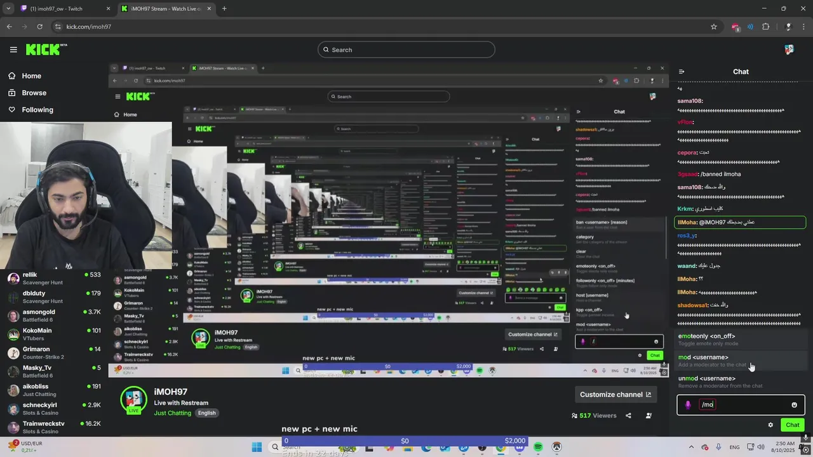Open dbiduty channel in sidebar
The width and height of the screenshot is (813, 457).
coord(53,297)
